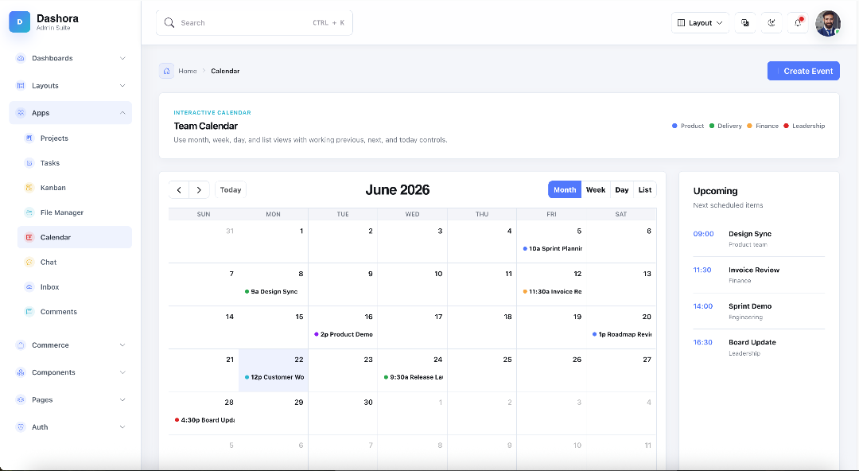Click the blue Product legend dot
This screenshot has width=859, height=471.
pos(674,127)
